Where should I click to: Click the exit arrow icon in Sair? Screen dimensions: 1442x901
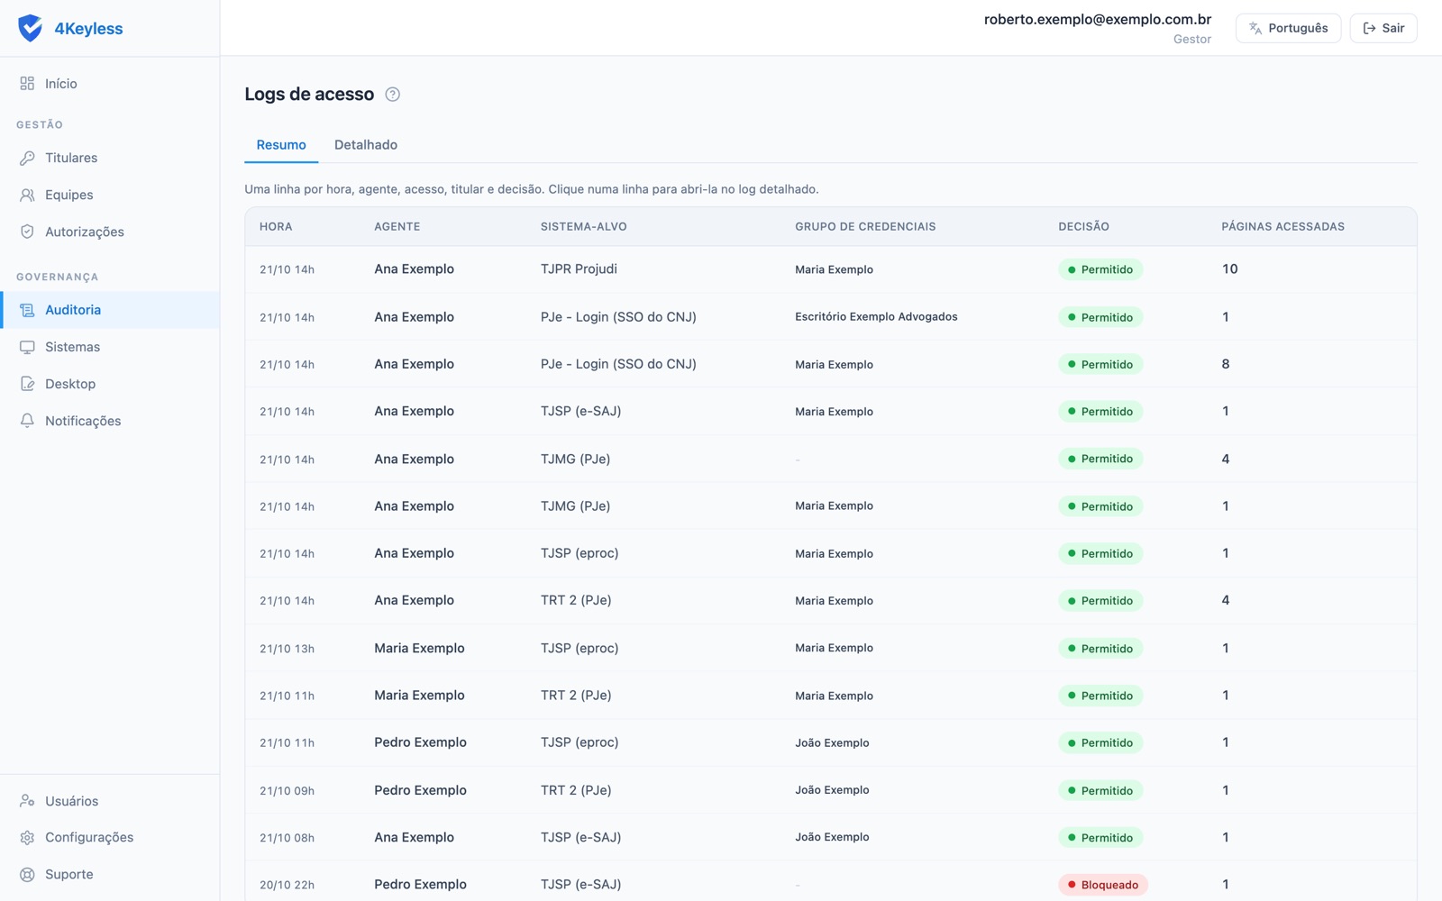point(1370,29)
